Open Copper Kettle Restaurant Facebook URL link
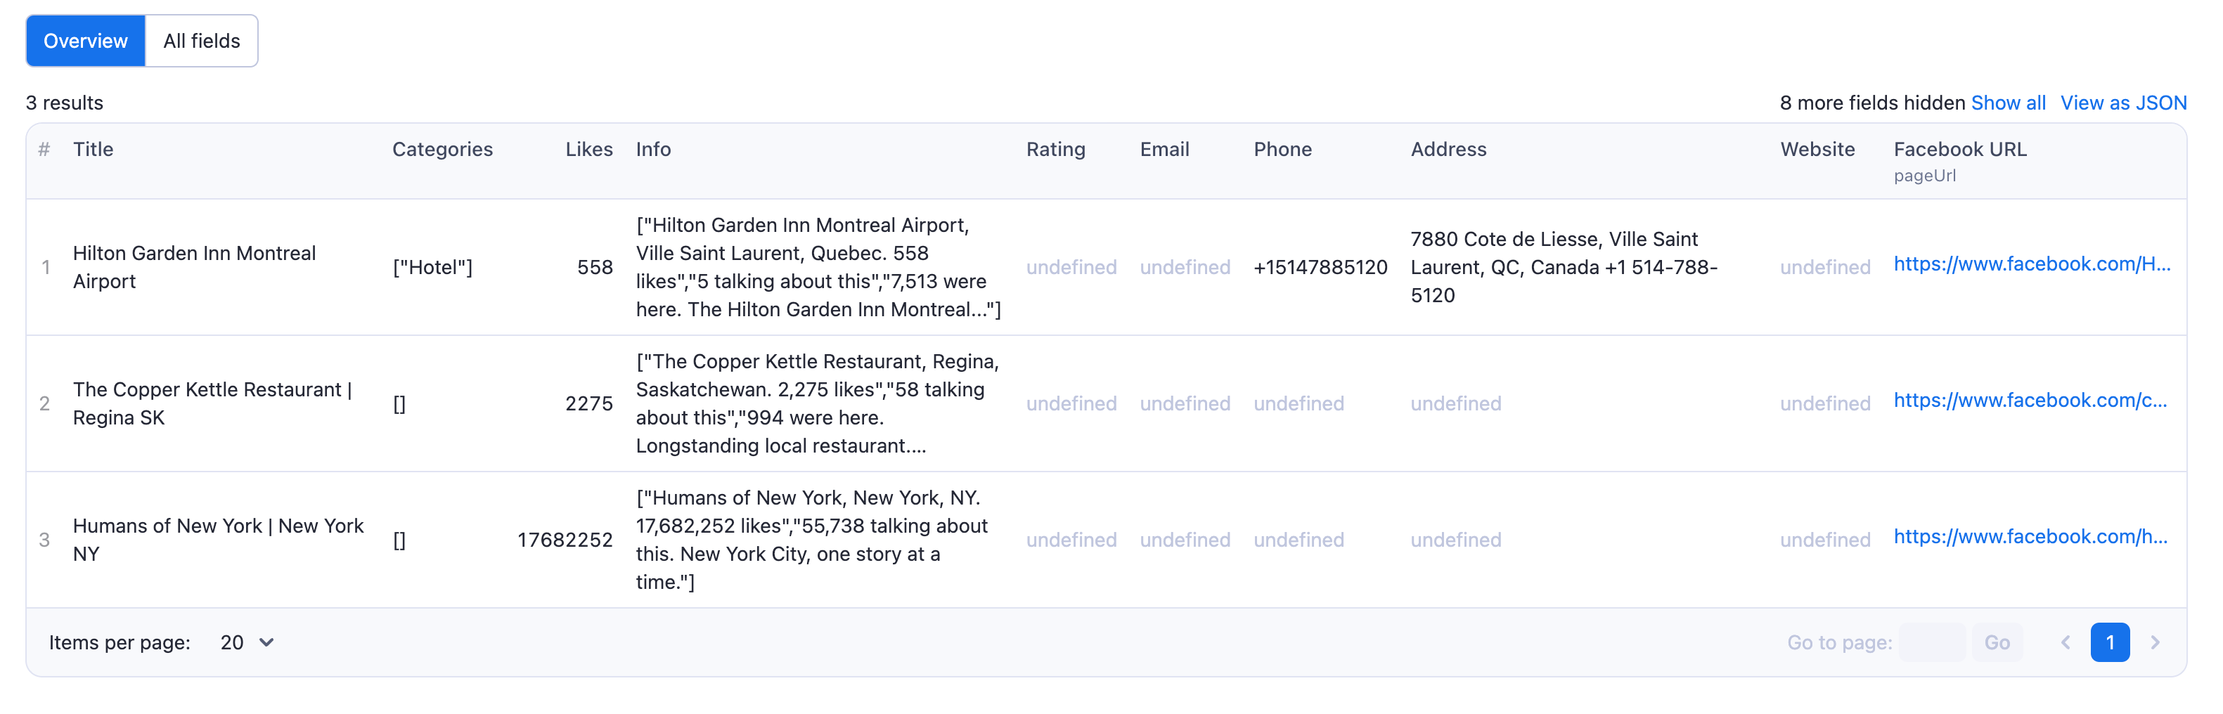The image size is (2223, 714). [x=2030, y=400]
